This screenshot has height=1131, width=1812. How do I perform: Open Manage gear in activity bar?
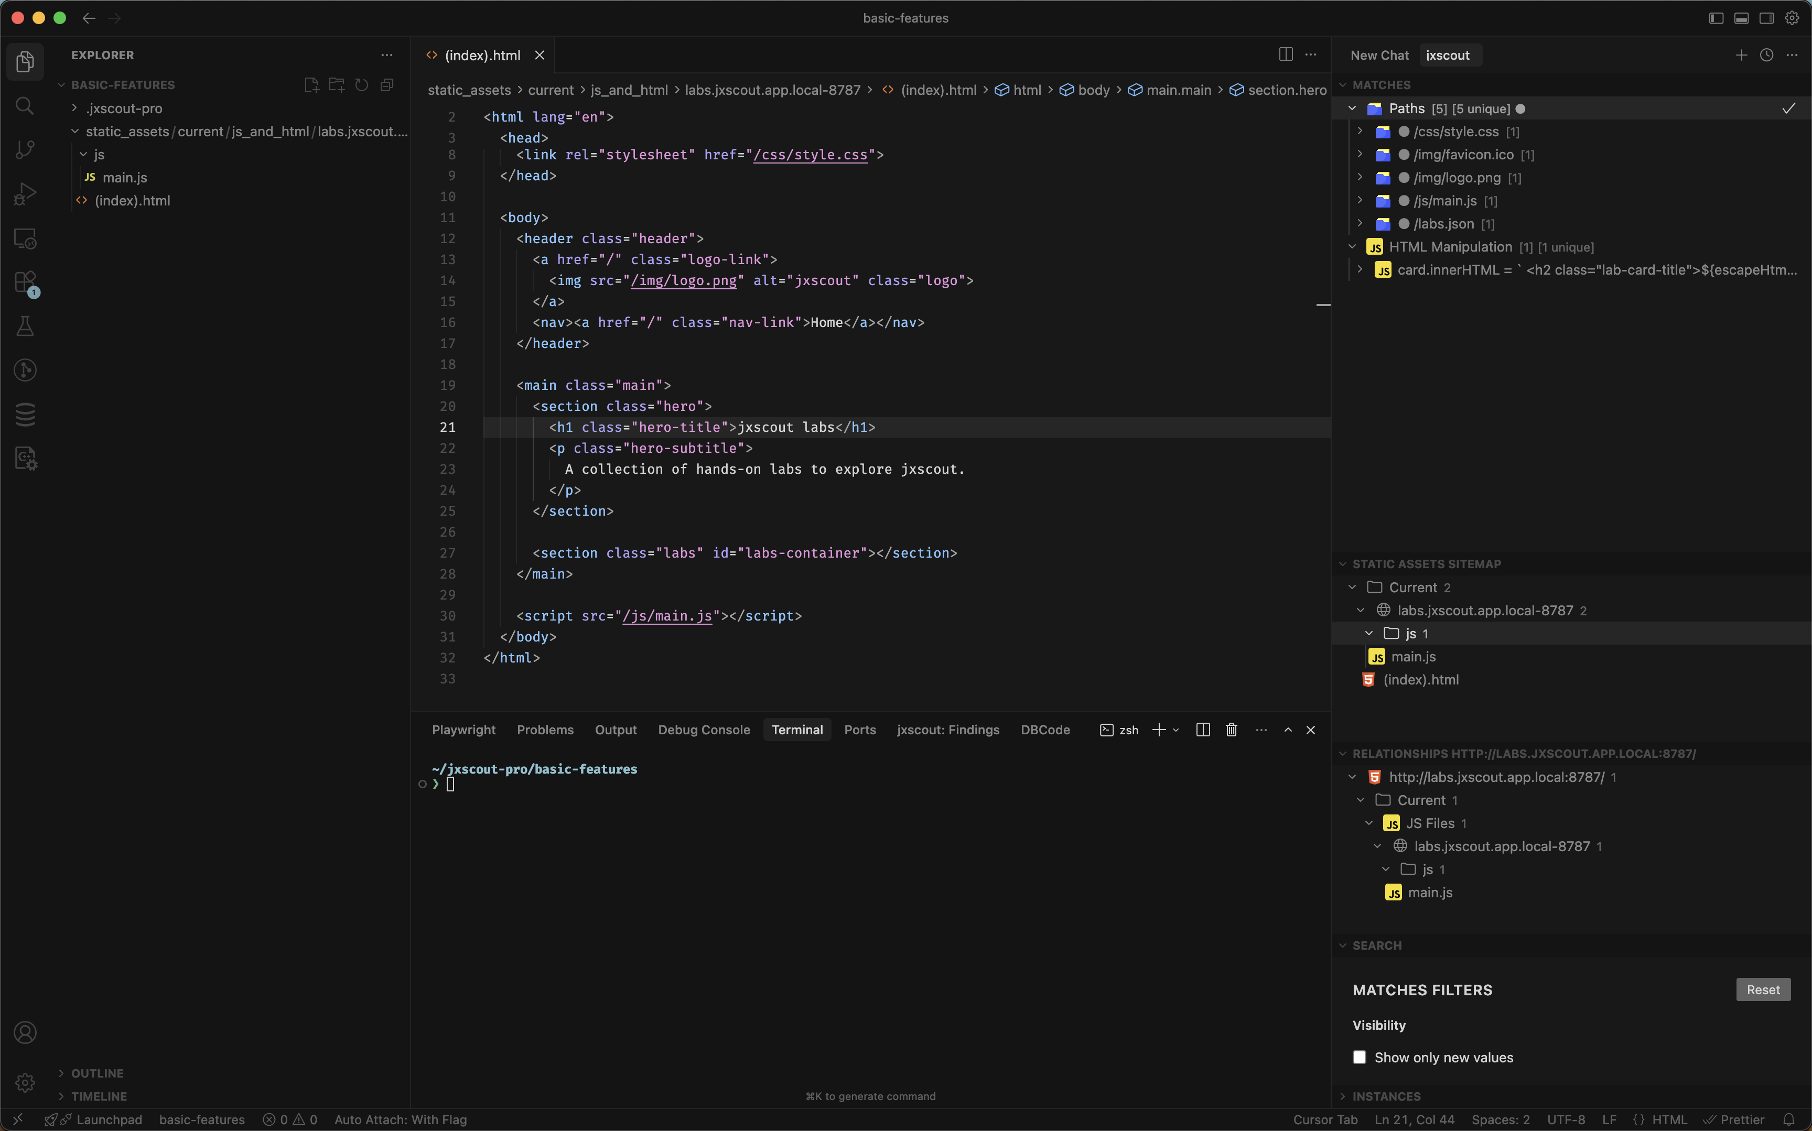coord(25,1082)
